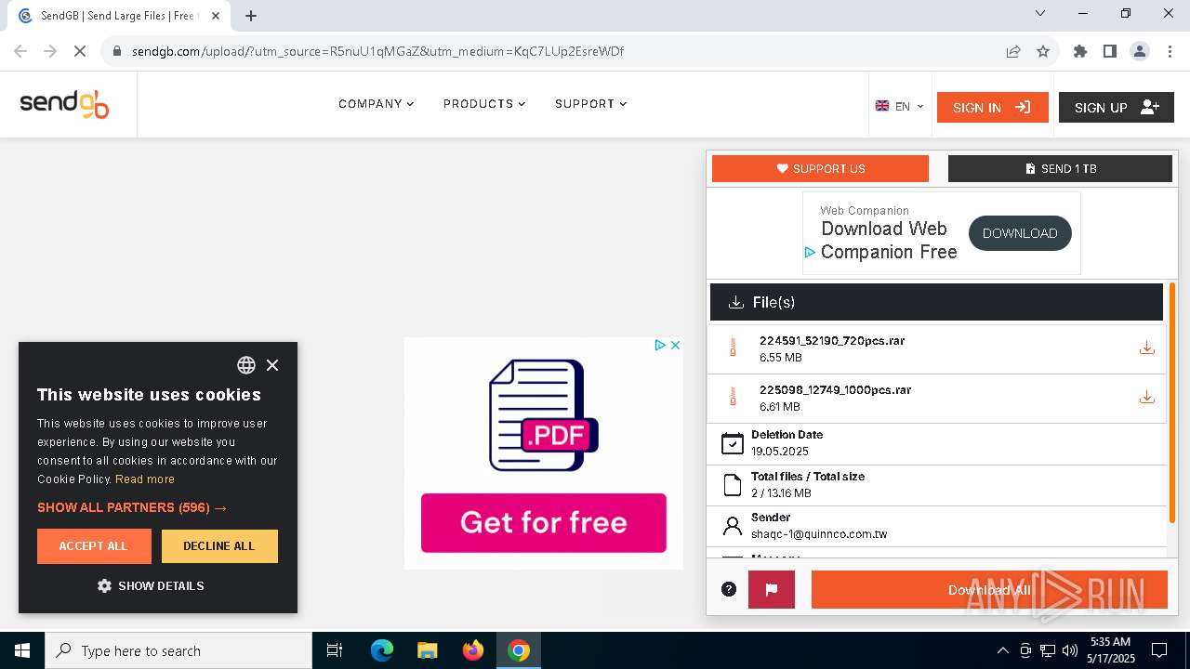This screenshot has height=669, width=1190.
Task: Click the SendGB logo
Action: pyautogui.click(x=64, y=104)
